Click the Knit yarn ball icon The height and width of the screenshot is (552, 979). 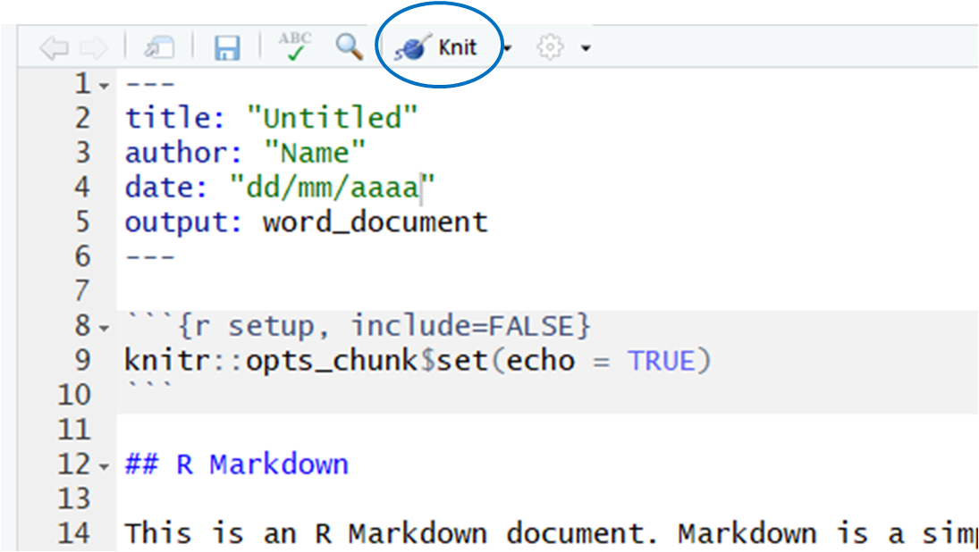(x=413, y=48)
